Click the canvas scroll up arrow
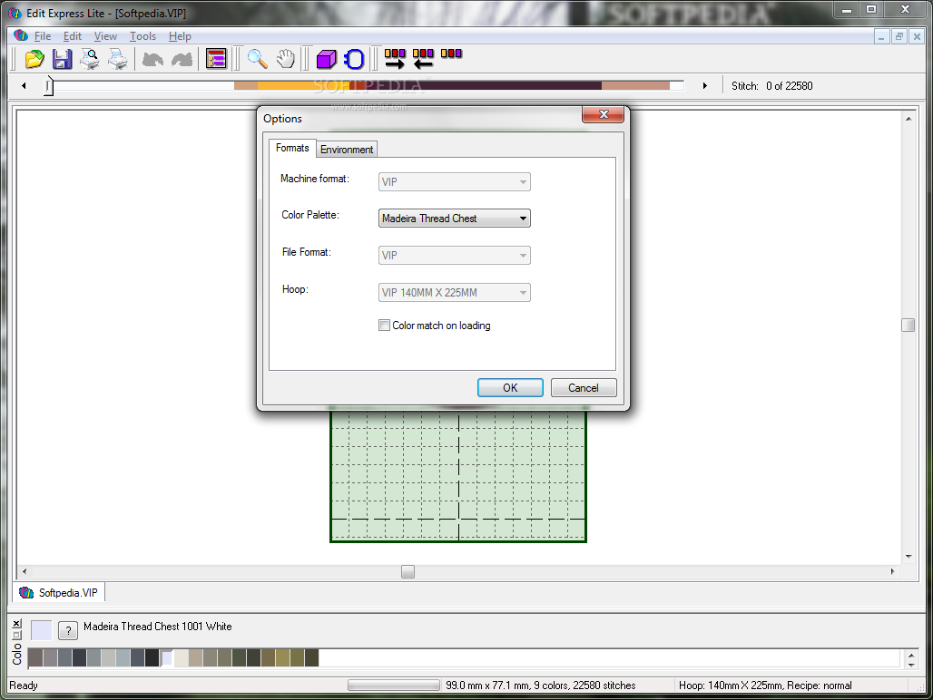This screenshot has width=933, height=700. [908, 119]
